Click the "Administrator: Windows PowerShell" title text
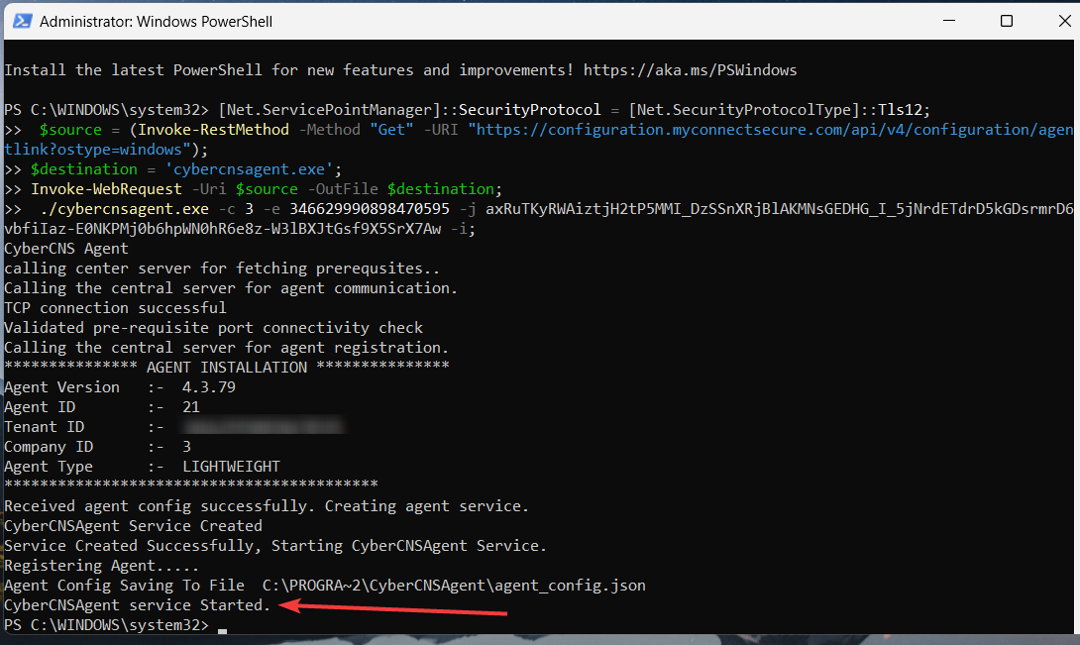The height and width of the screenshot is (645, 1080). tap(156, 21)
